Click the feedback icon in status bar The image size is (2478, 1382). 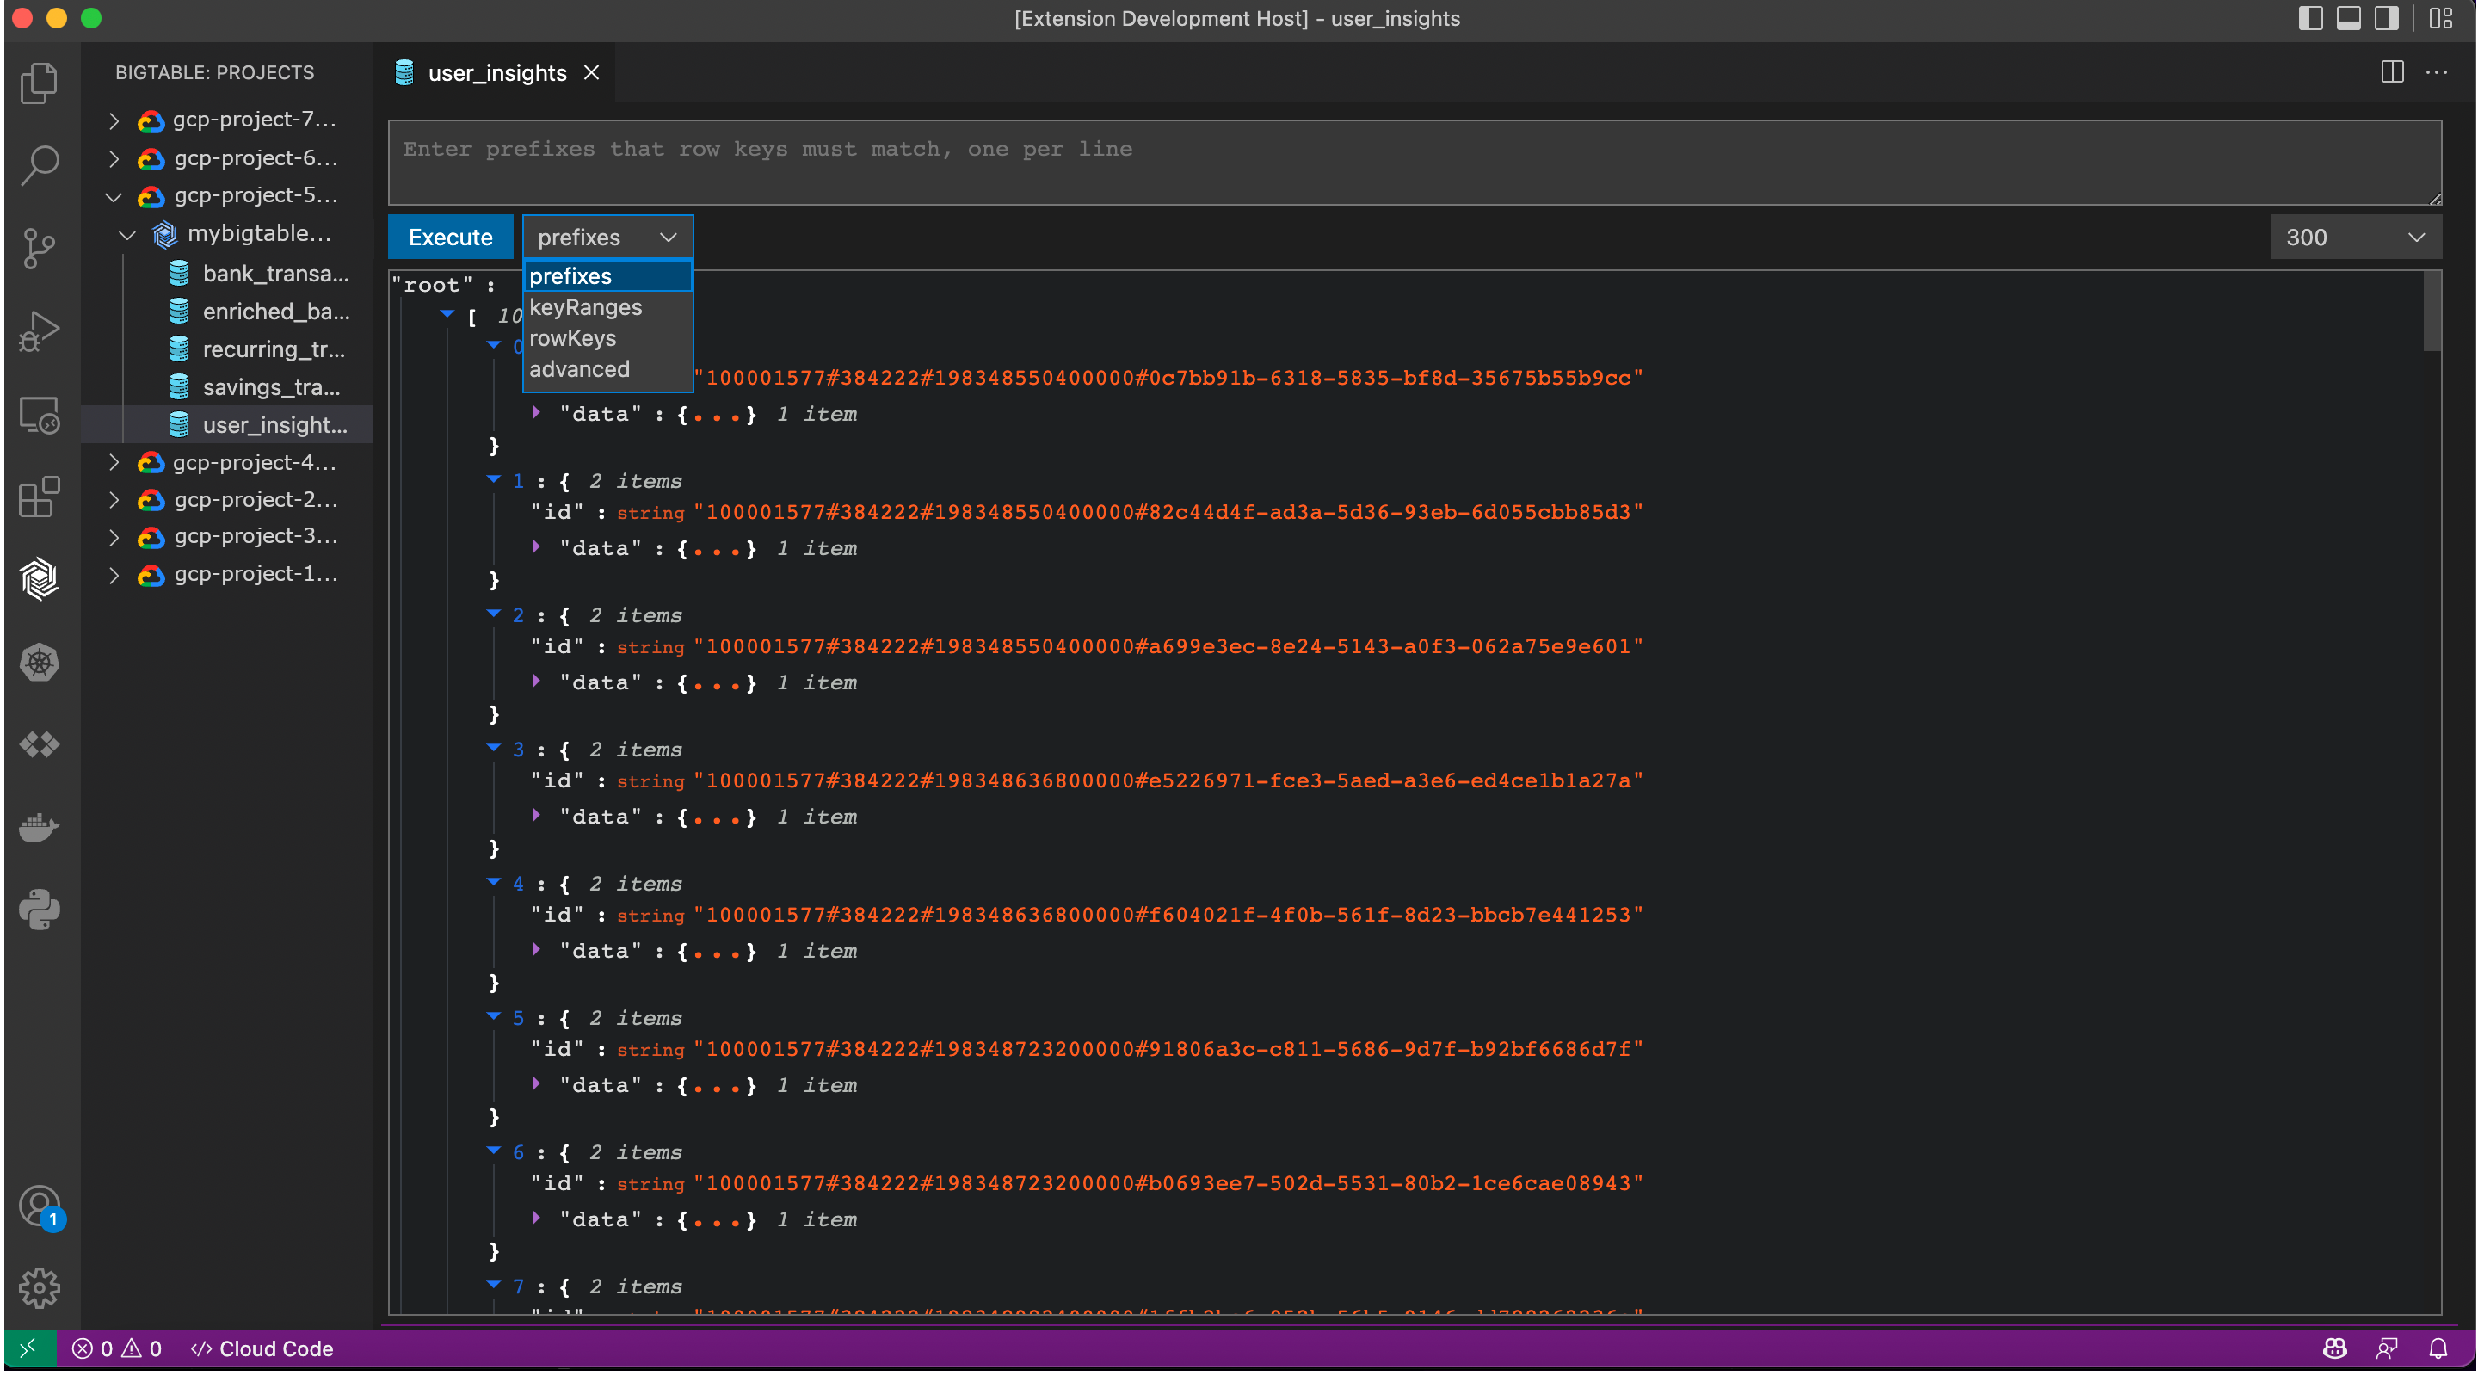2387,1349
